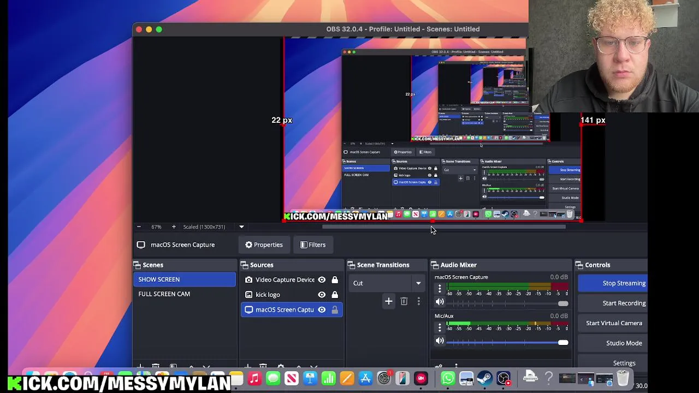
Task: Zoom out the OBS preview with minus
Action: [x=139, y=227]
